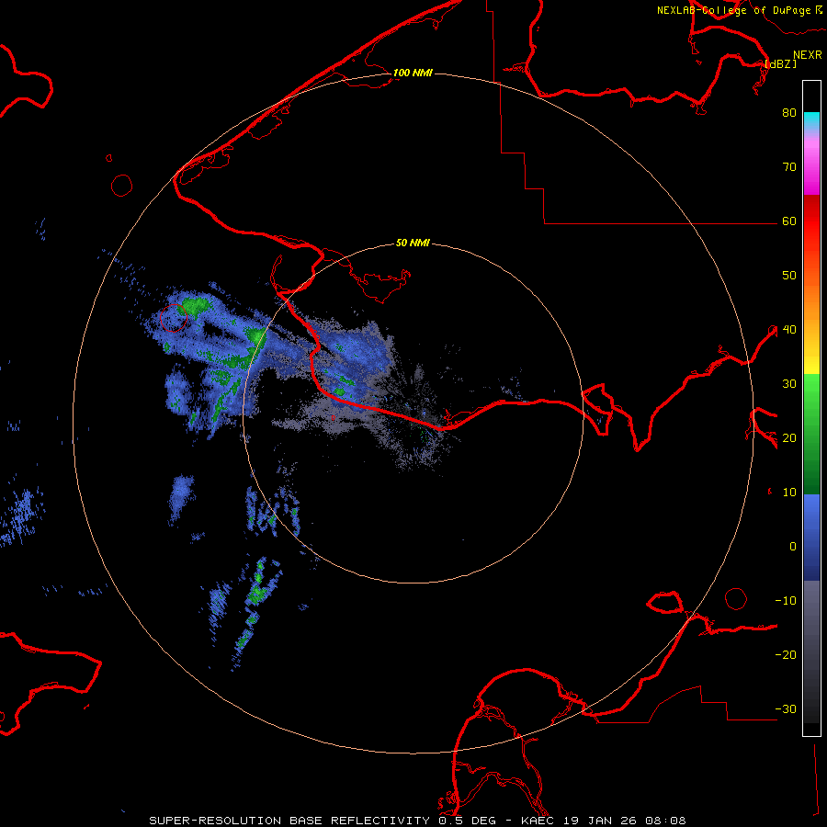Screen dimensions: 827x827
Task: Click the 30 value on the dBZ scale
Action: [x=789, y=384]
